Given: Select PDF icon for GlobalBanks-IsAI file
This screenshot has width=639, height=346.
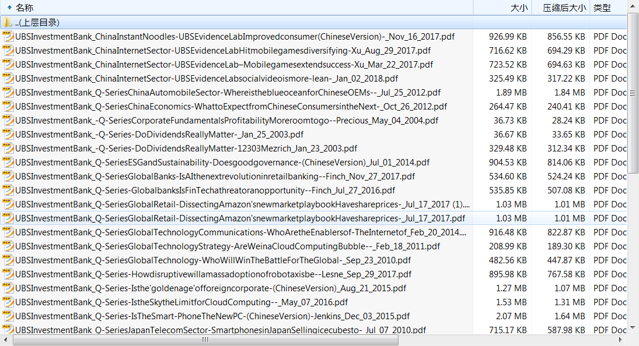Looking at the screenshot, I should click(x=8, y=176).
